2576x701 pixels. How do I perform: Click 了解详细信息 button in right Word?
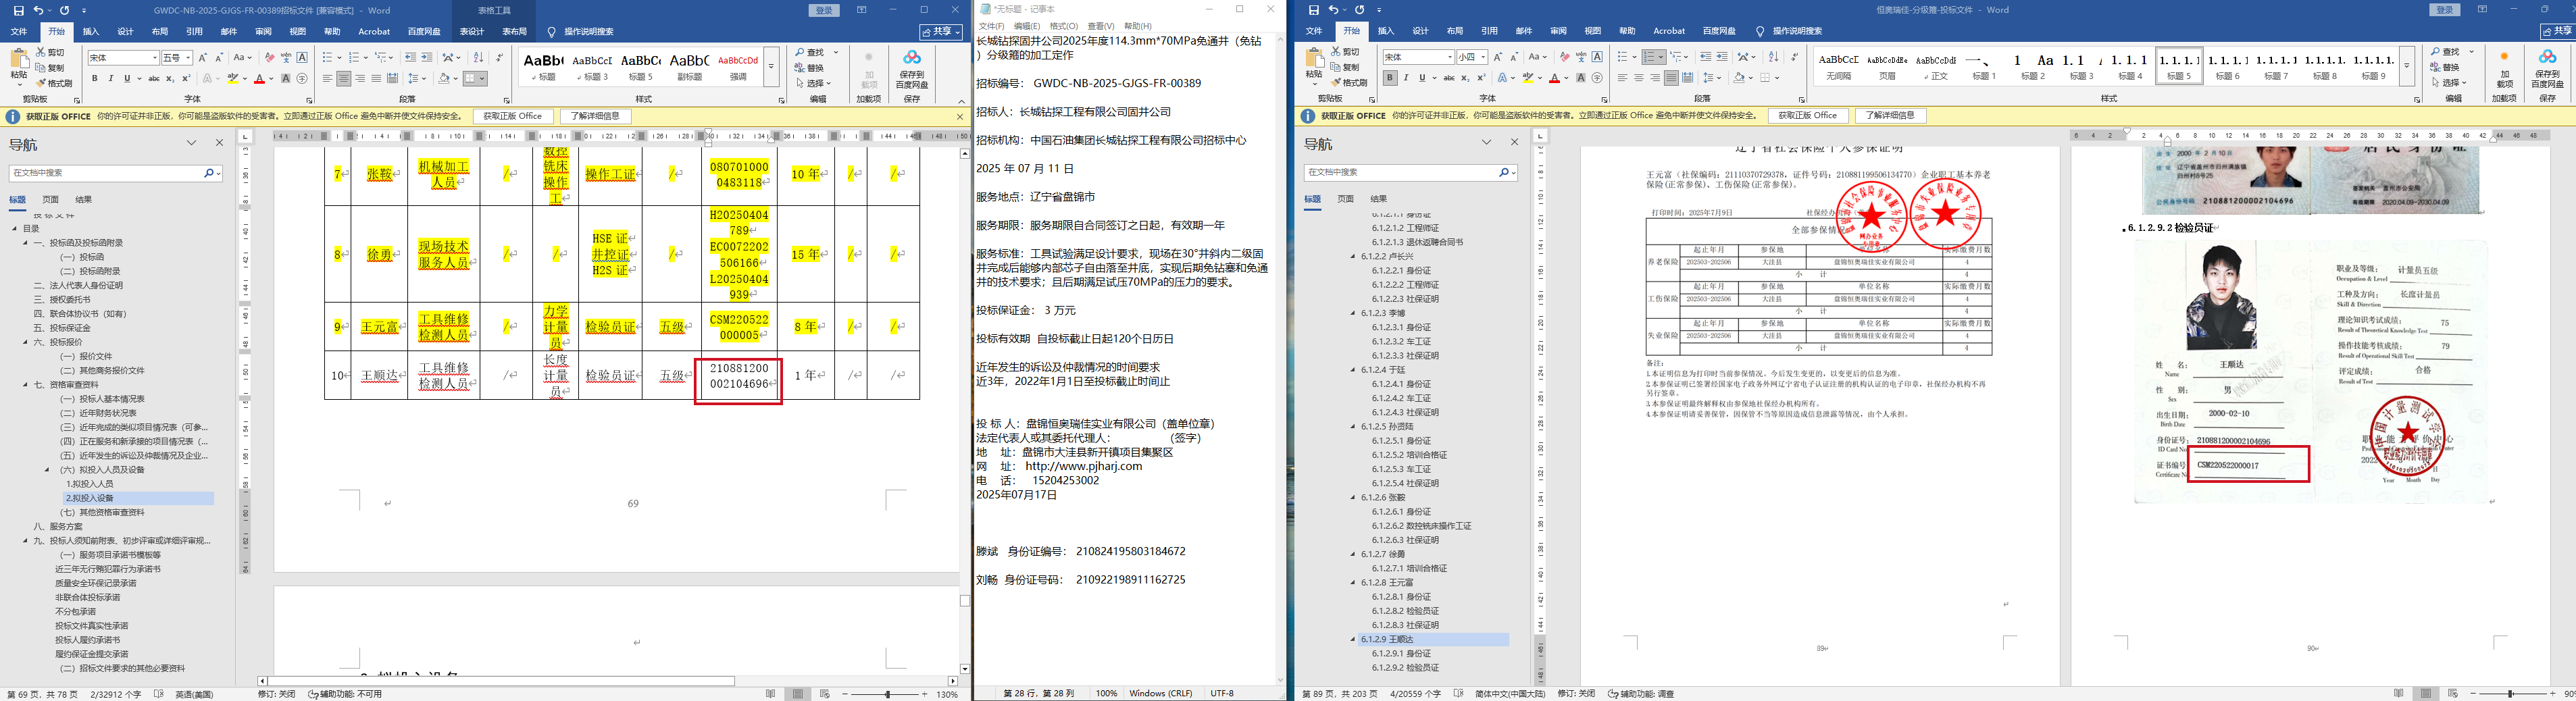1890,116
